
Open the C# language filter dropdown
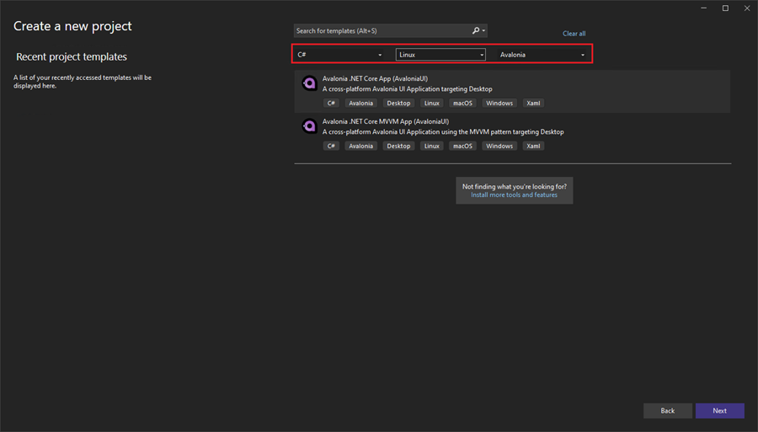340,55
